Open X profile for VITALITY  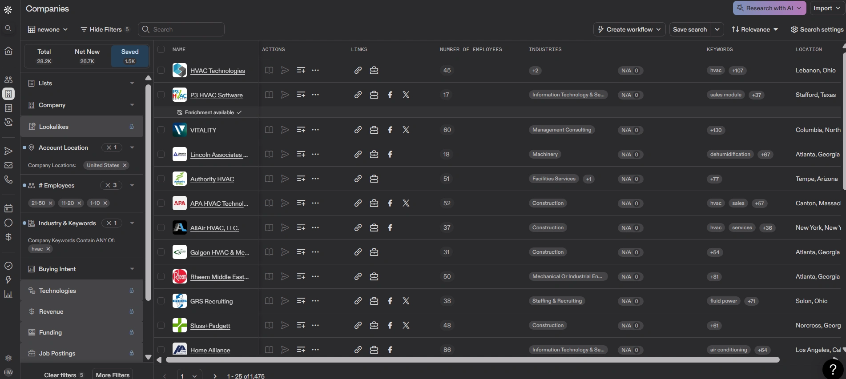(x=406, y=130)
